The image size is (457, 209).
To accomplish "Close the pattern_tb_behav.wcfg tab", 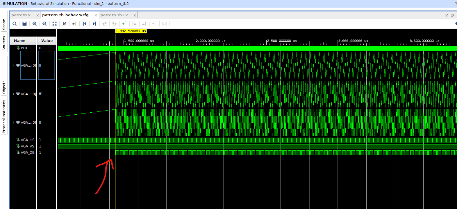I will (x=96, y=15).
